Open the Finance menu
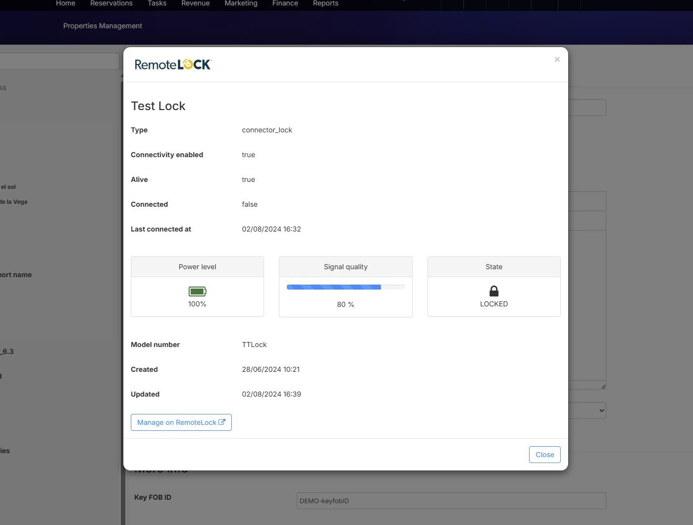This screenshot has width=693, height=525. tap(285, 3)
